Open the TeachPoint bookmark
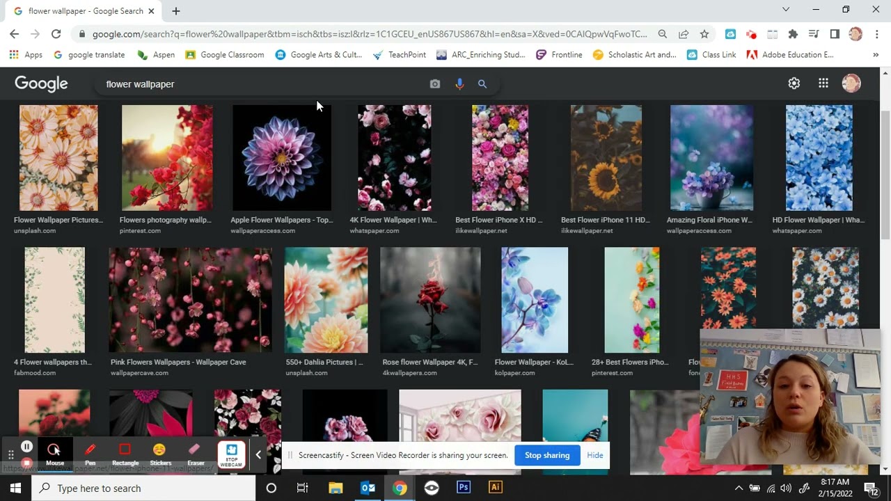 coord(400,55)
